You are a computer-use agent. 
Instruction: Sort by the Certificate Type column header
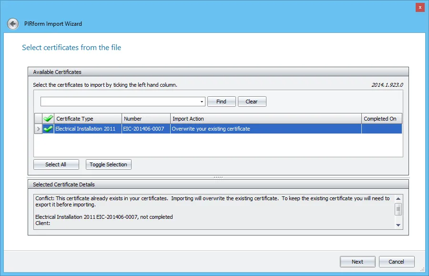click(x=86, y=118)
